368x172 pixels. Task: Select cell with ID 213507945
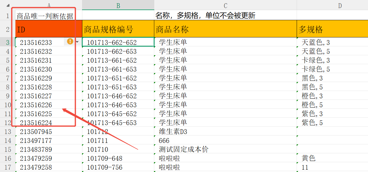pos(36,132)
